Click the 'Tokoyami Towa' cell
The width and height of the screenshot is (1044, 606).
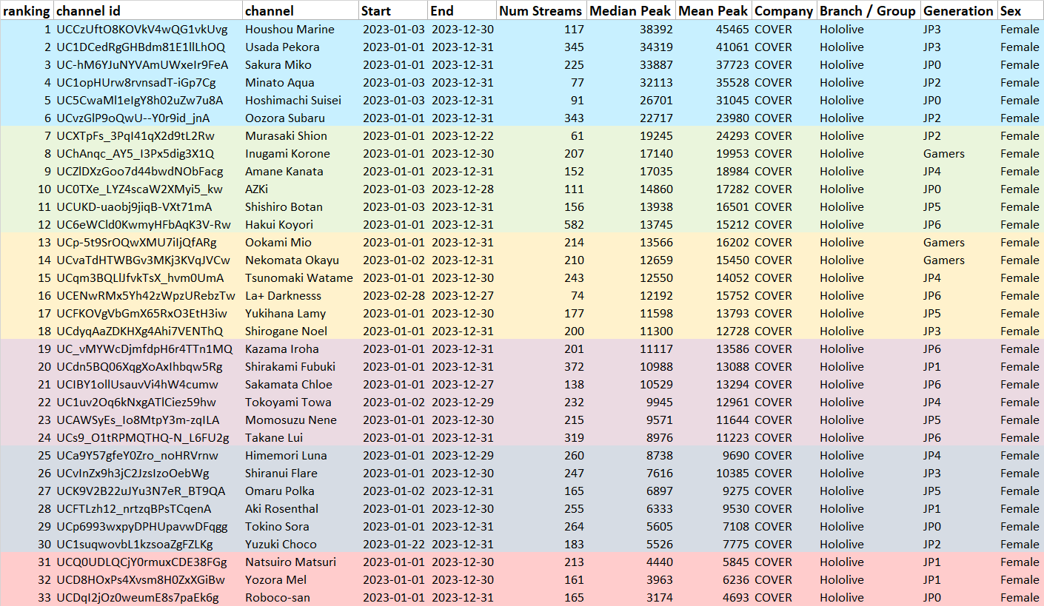point(301,403)
